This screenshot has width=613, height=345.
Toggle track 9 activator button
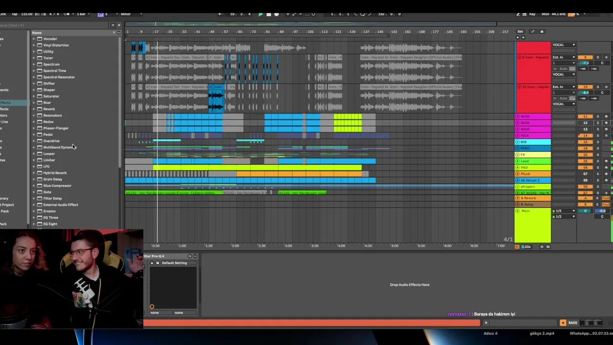point(585,57)
